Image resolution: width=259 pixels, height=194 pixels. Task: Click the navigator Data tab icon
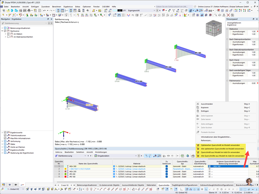pyautogui.click(x=3, y=184)
